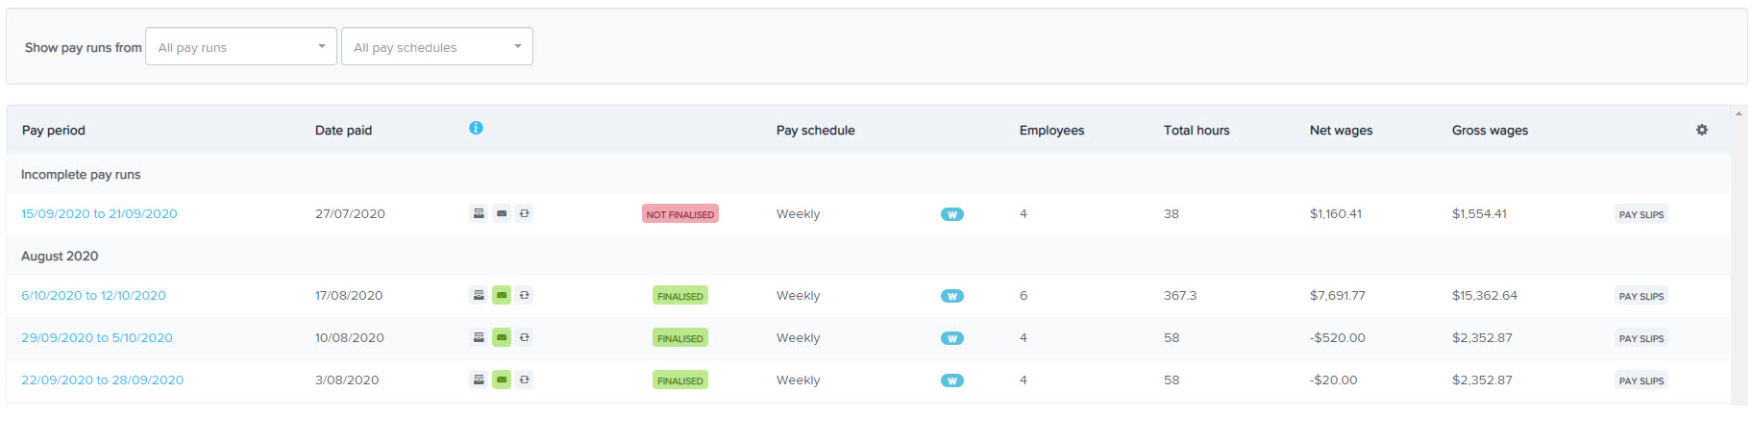Click PAY SLIPS for the 6/10/2020 row
The width and height of the screenshot is (1752, 441).
pos(1641,296)
